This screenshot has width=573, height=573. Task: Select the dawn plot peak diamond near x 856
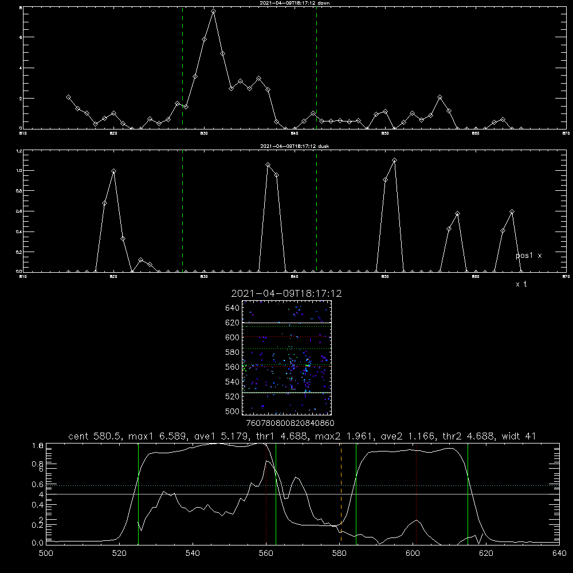(440, 97)
